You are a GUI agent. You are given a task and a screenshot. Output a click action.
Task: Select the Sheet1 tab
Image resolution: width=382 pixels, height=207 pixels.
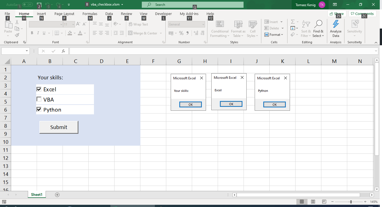pyautogui.click(x=37, y=195)
